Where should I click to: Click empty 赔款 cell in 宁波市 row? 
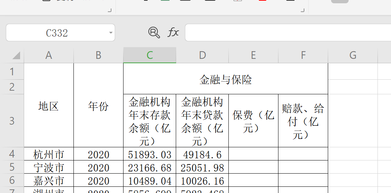point(303,167)
